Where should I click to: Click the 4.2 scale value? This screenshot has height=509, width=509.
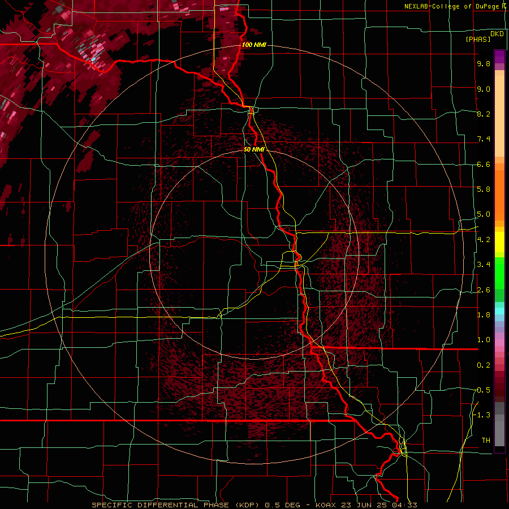tap(484, 240)
